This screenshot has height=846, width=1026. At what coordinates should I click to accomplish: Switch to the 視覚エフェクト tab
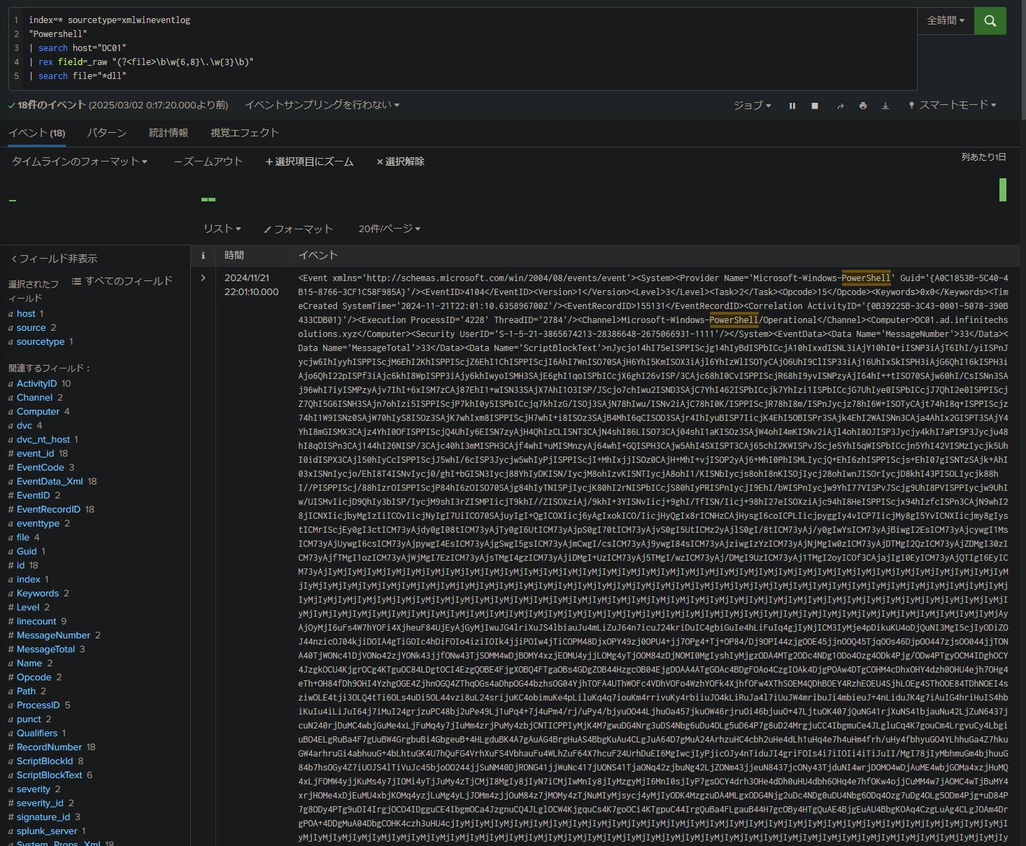pyautogui.click(x=245, y=133)
